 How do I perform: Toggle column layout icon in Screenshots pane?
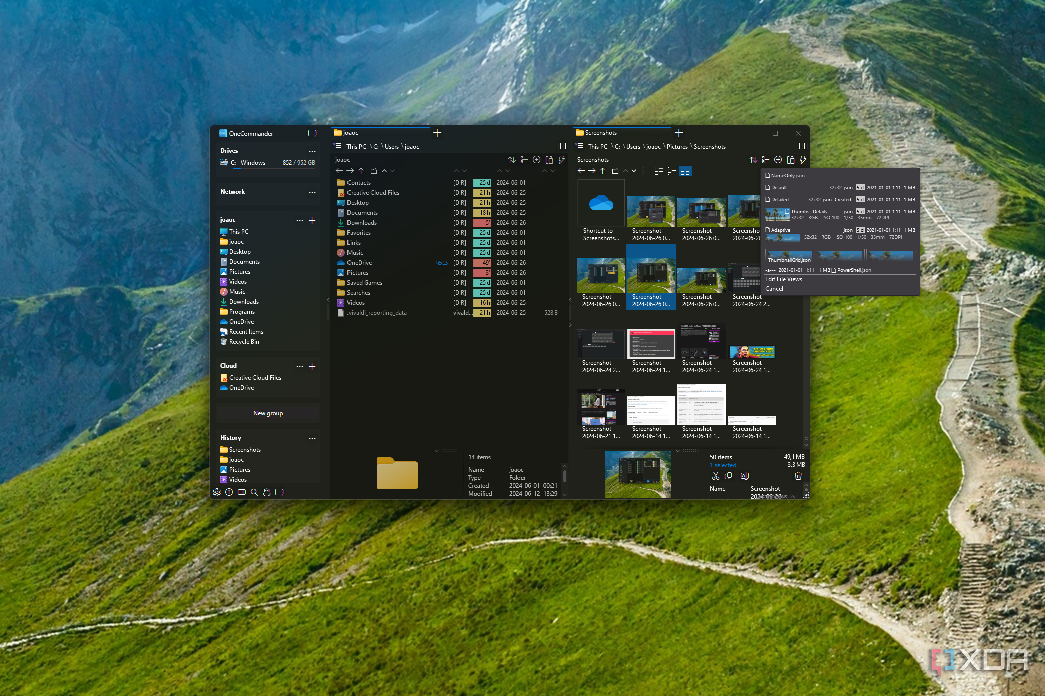803,146
